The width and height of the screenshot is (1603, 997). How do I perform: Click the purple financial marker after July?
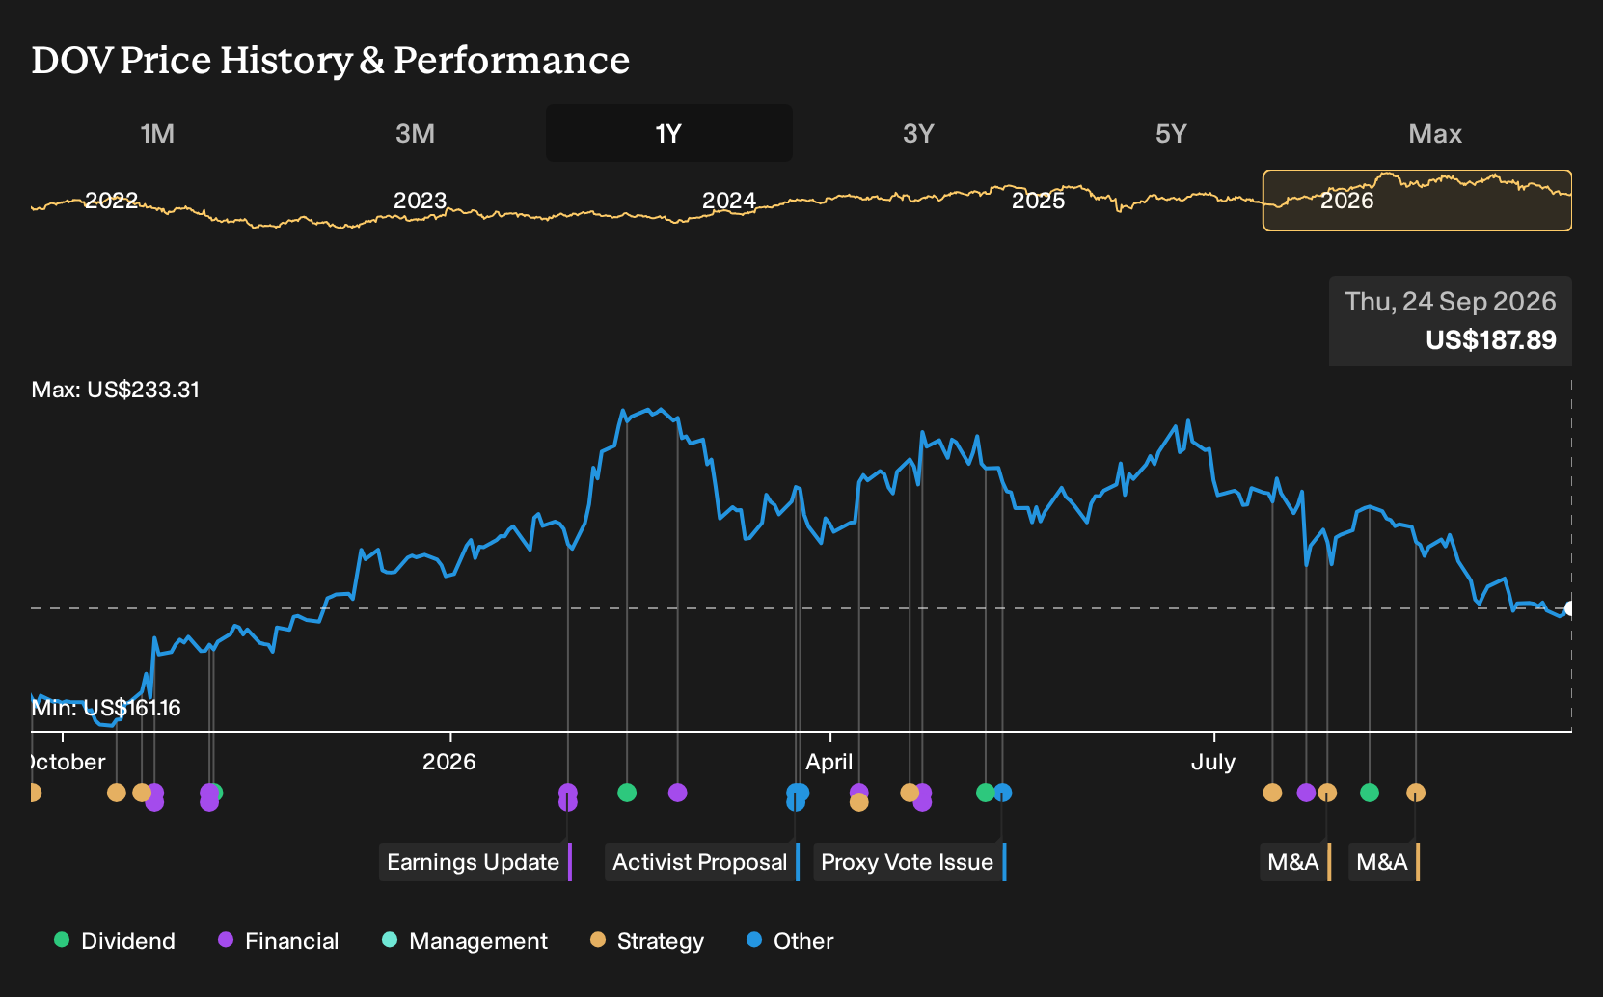(1306, 793)
